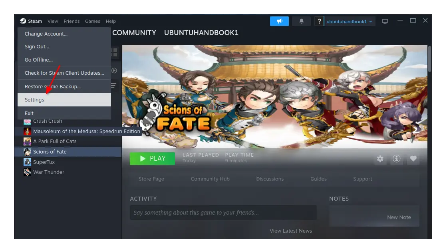Click the War Thunder game icon
The image size is (443, 239).
28,172
